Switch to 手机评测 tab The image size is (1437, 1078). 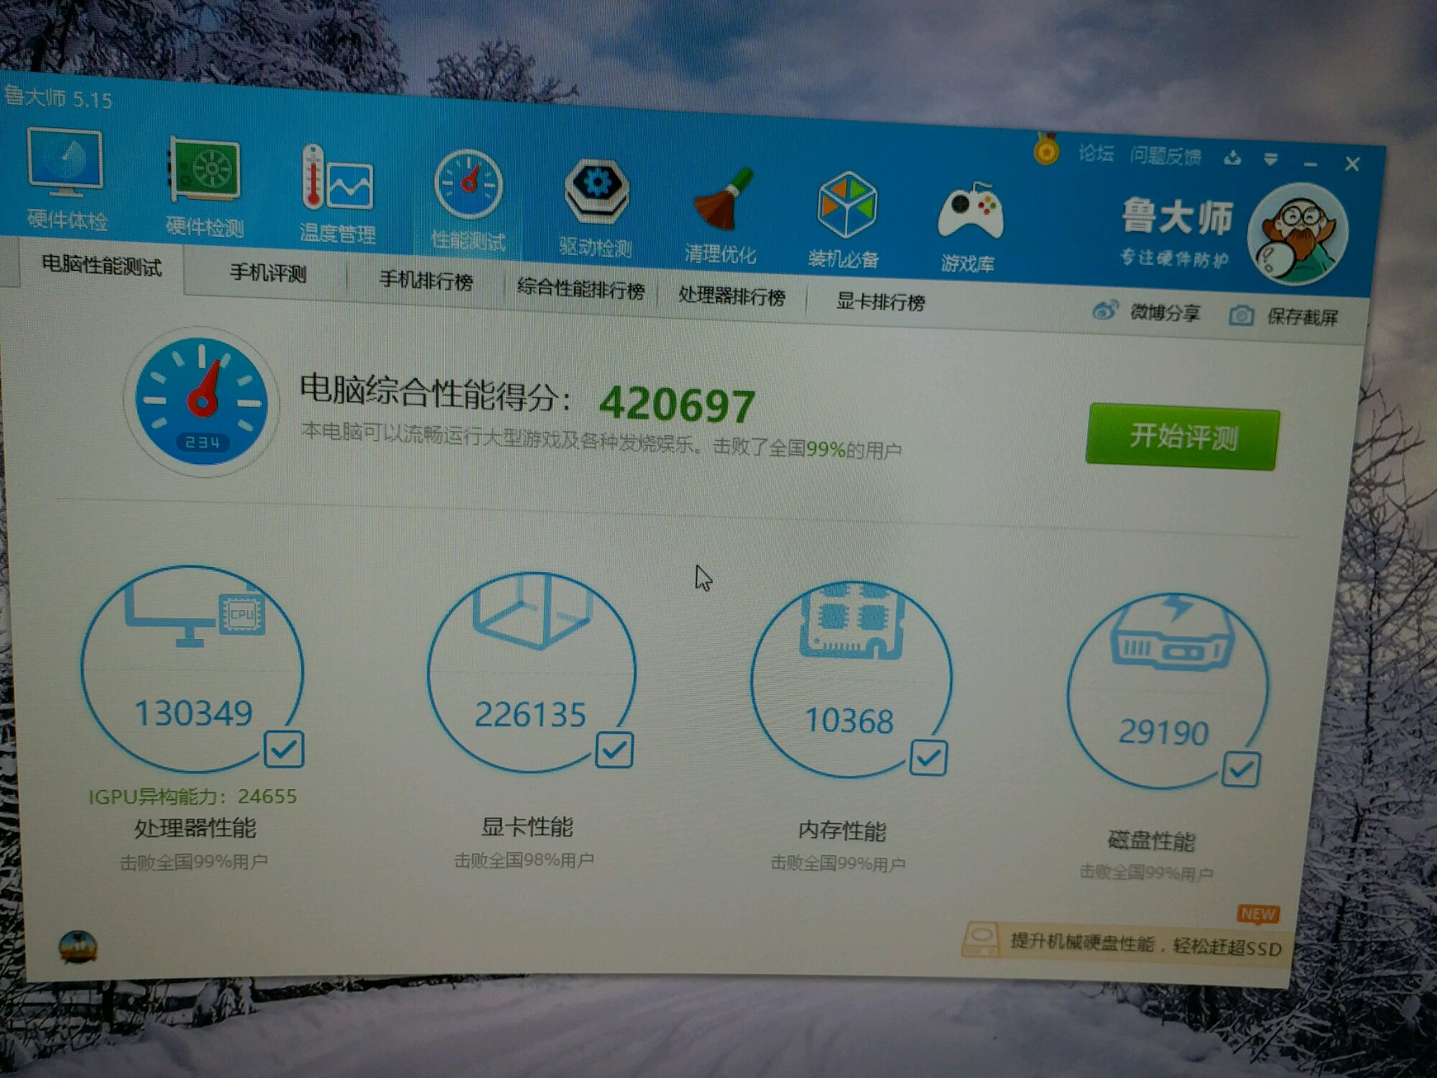coord(267,273)
